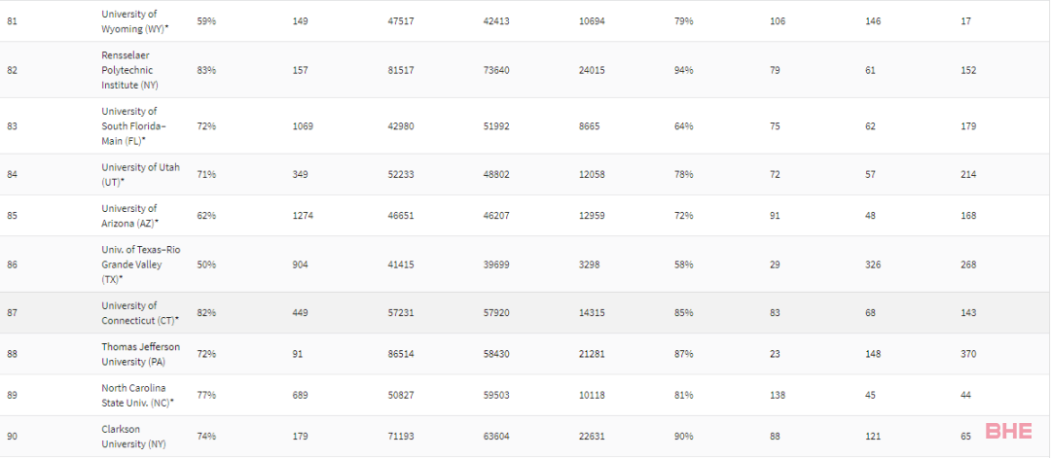Viewport: 1051px width, 458px height.
Task: Click rank number 82 cell
Action: 12,70
